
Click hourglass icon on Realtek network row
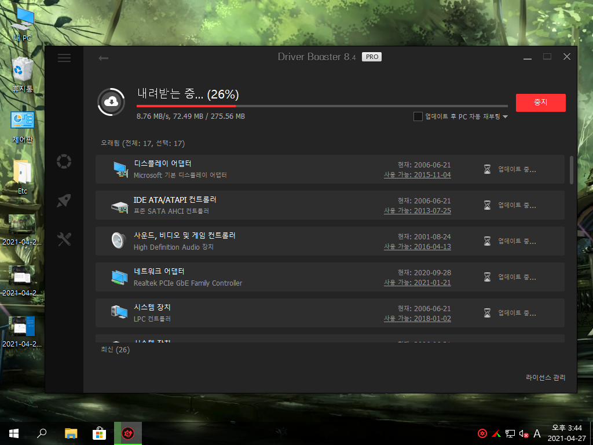(x=487, y=277)
